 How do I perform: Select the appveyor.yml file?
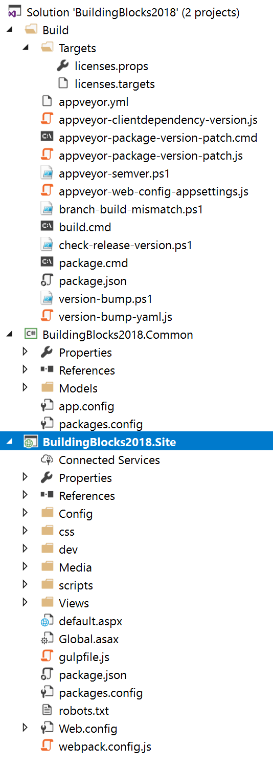click(x=94, y=102)
